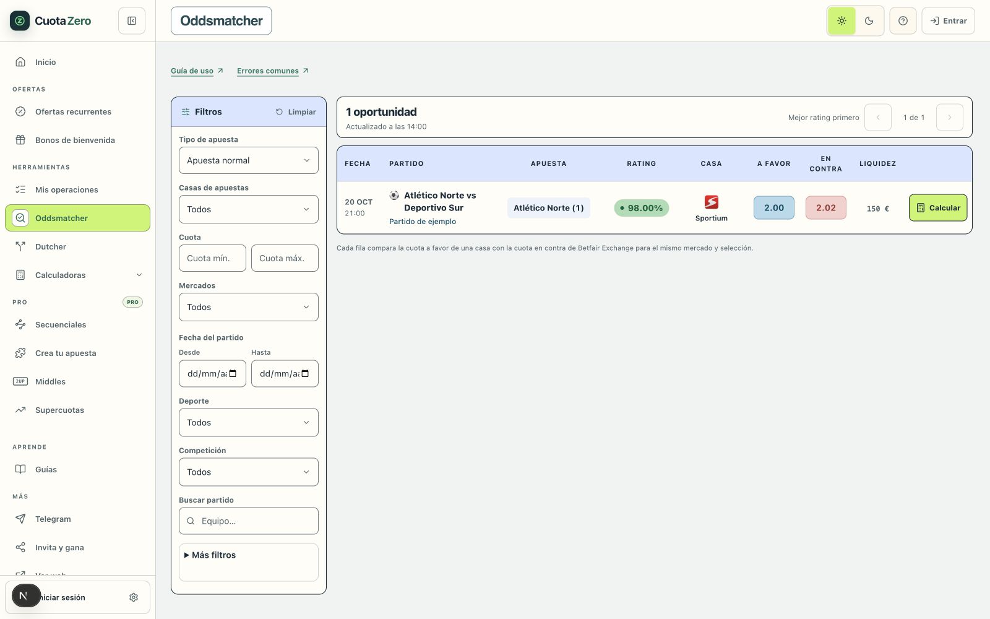Open the Tipo de apuesta dropdown
Viewport: 990px width, 619px height.
249,160
